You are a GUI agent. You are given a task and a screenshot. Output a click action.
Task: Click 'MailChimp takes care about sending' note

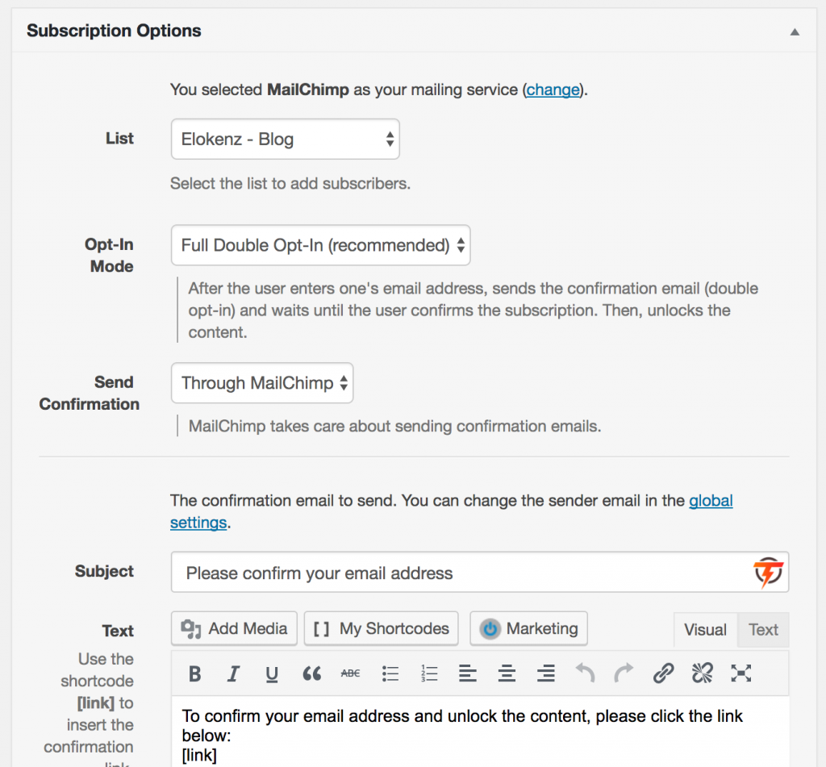click(x=394, y=426)
